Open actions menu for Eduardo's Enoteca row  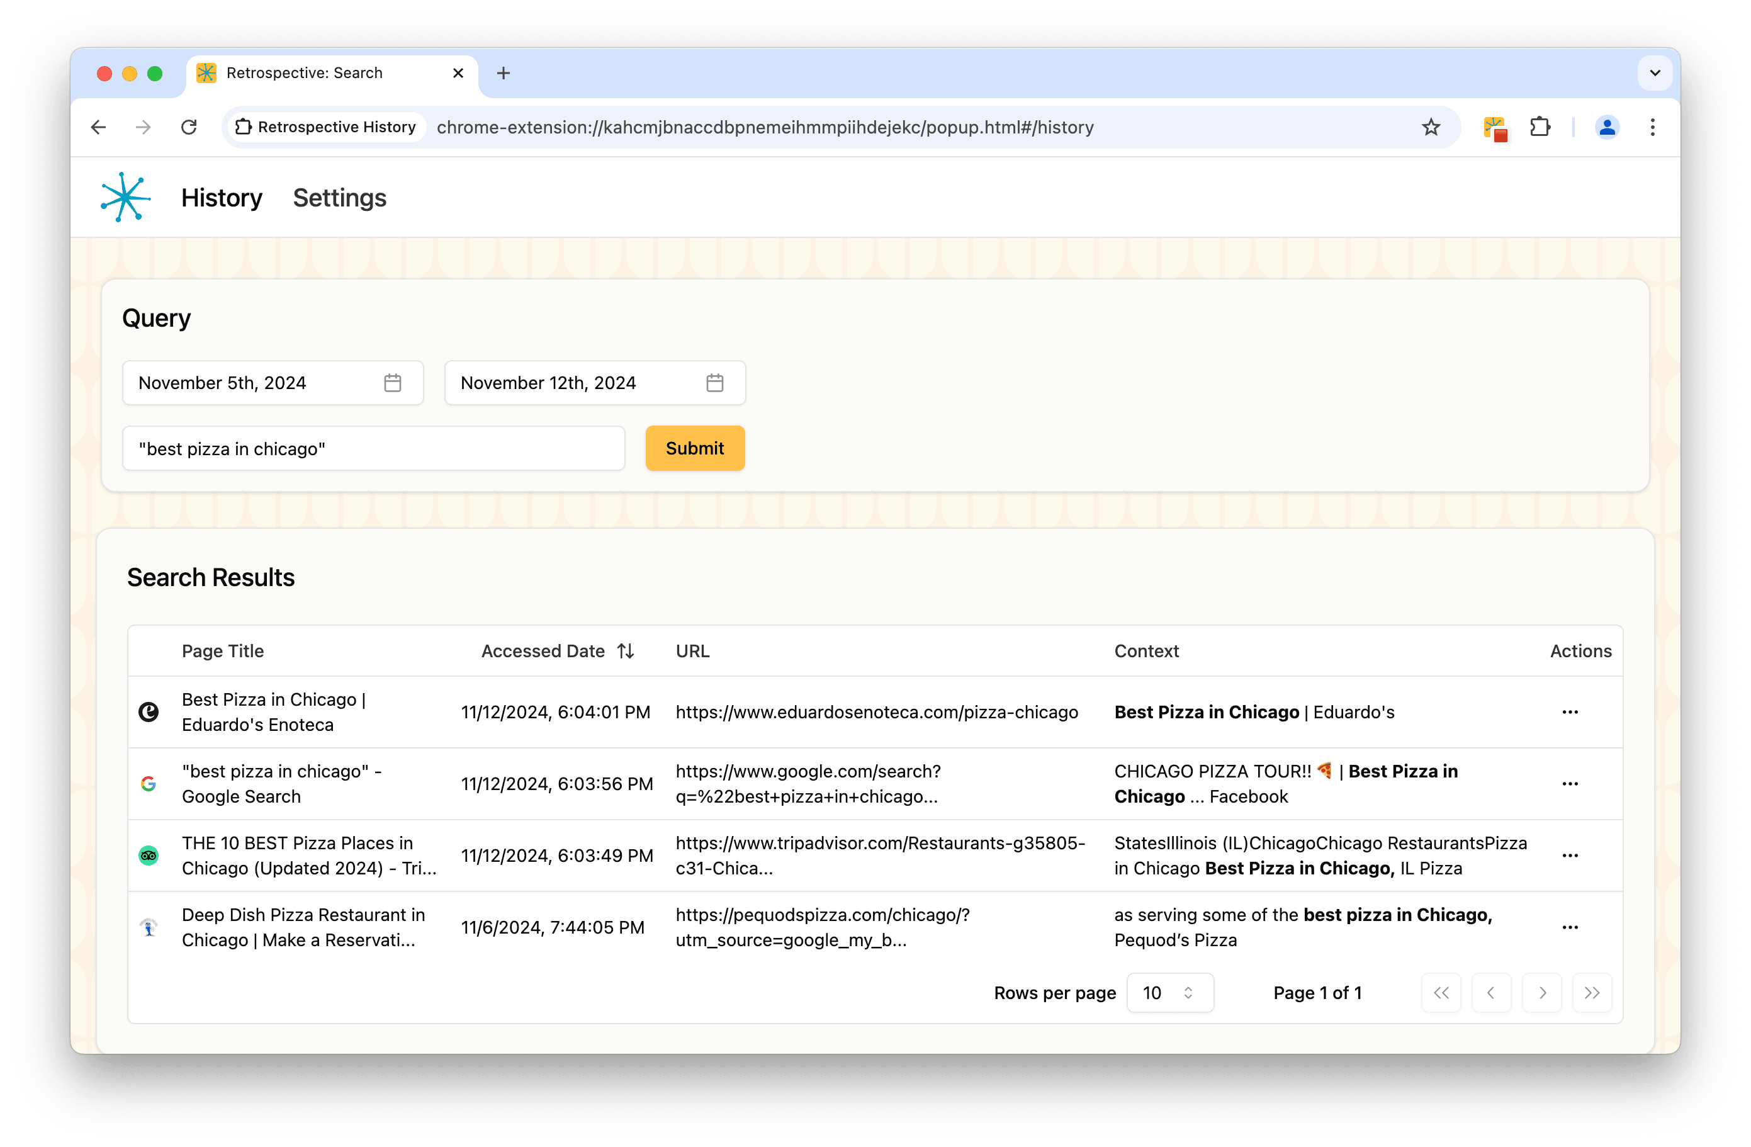1569,712
